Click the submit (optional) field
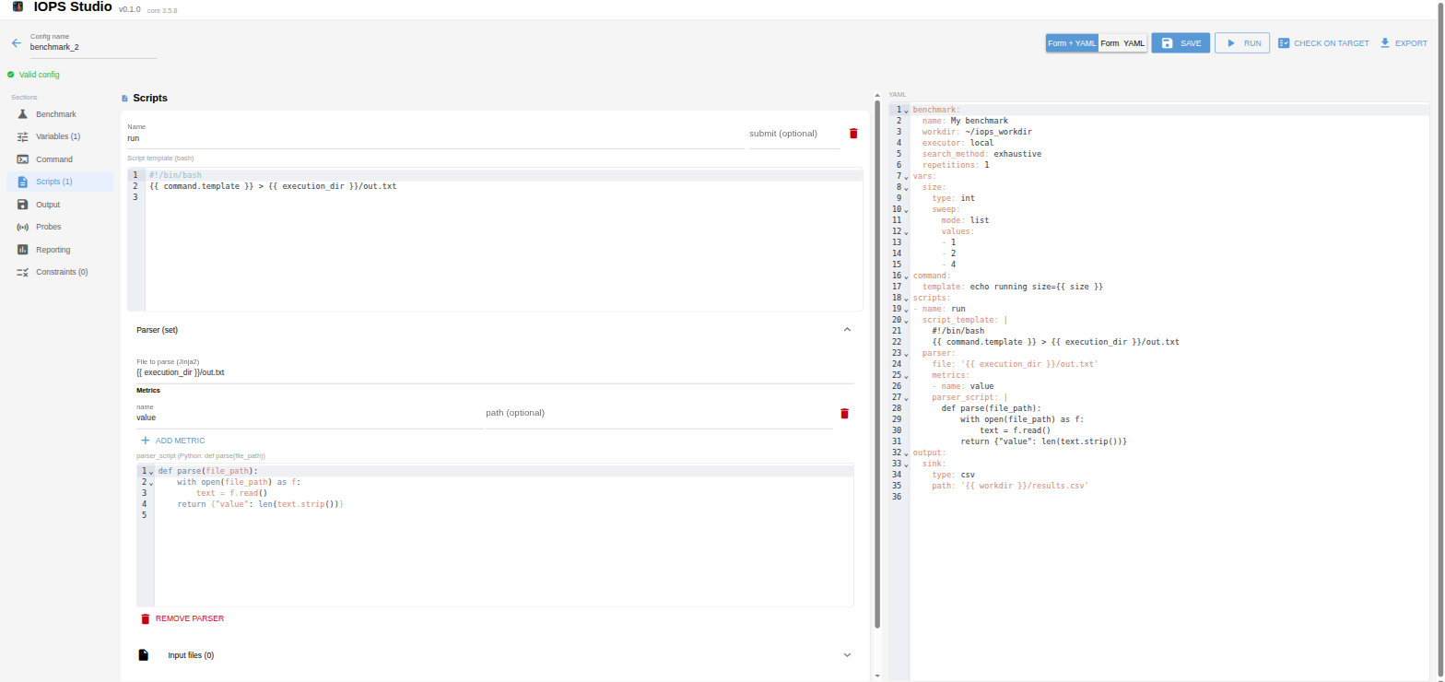This screenshot has height=682, width=1445. coord(794,134)
